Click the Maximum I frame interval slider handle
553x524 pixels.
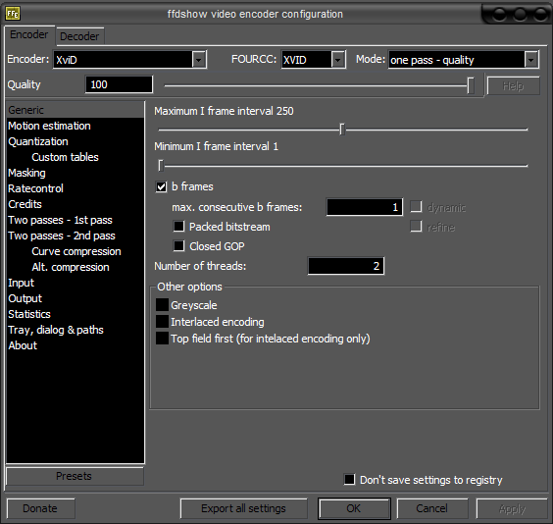pyautogui.click(x=342, y=130)
